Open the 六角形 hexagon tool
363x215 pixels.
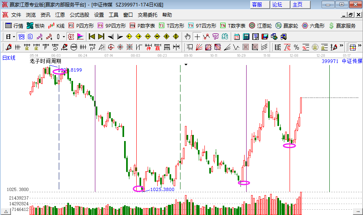point(314,26)
